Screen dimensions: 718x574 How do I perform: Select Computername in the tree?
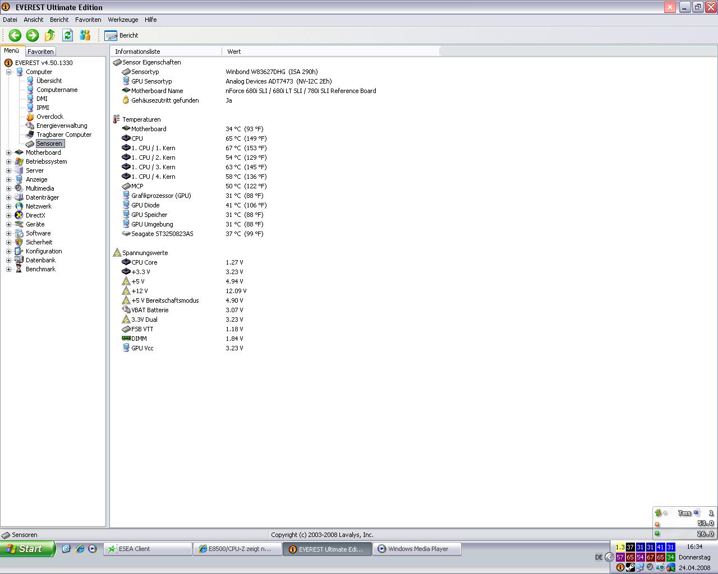[57, 90]
